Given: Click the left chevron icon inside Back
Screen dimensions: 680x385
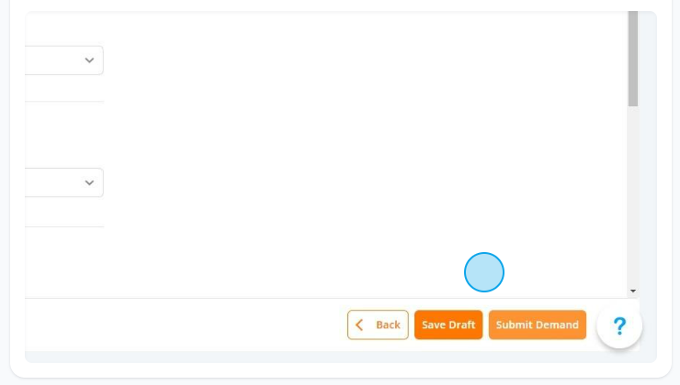Looking at the screenshot, I should (x=359, y=324).
